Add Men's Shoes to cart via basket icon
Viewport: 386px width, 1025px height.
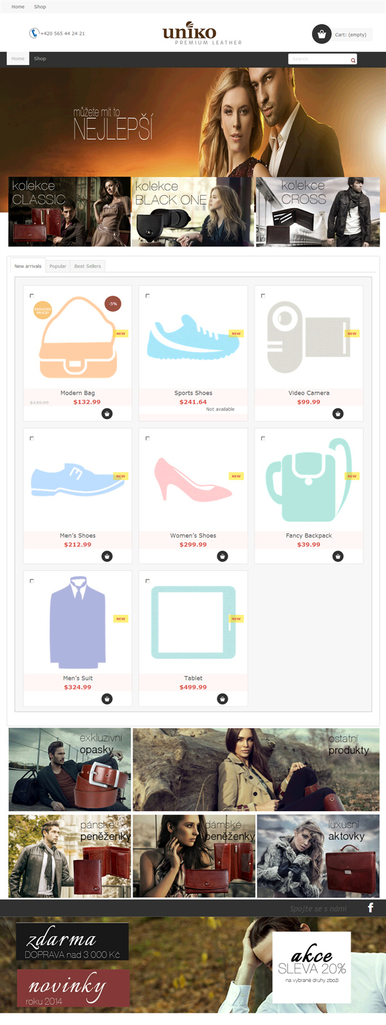107,556
